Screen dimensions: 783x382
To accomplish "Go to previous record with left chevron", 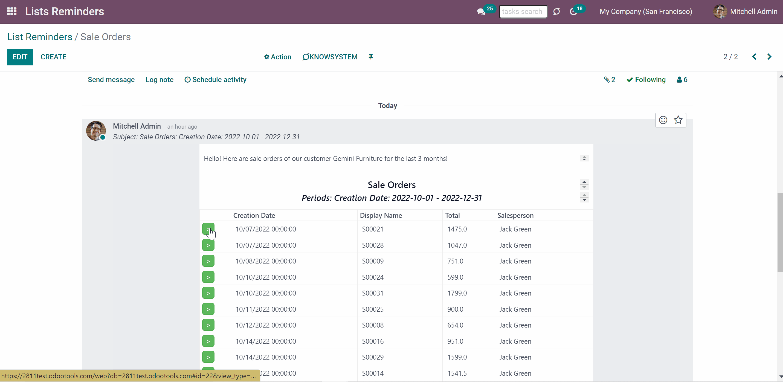I will 754,57.
